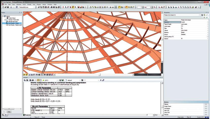Click the 3D view horizontal scrollbar right arrow

[x=133, y=75]
